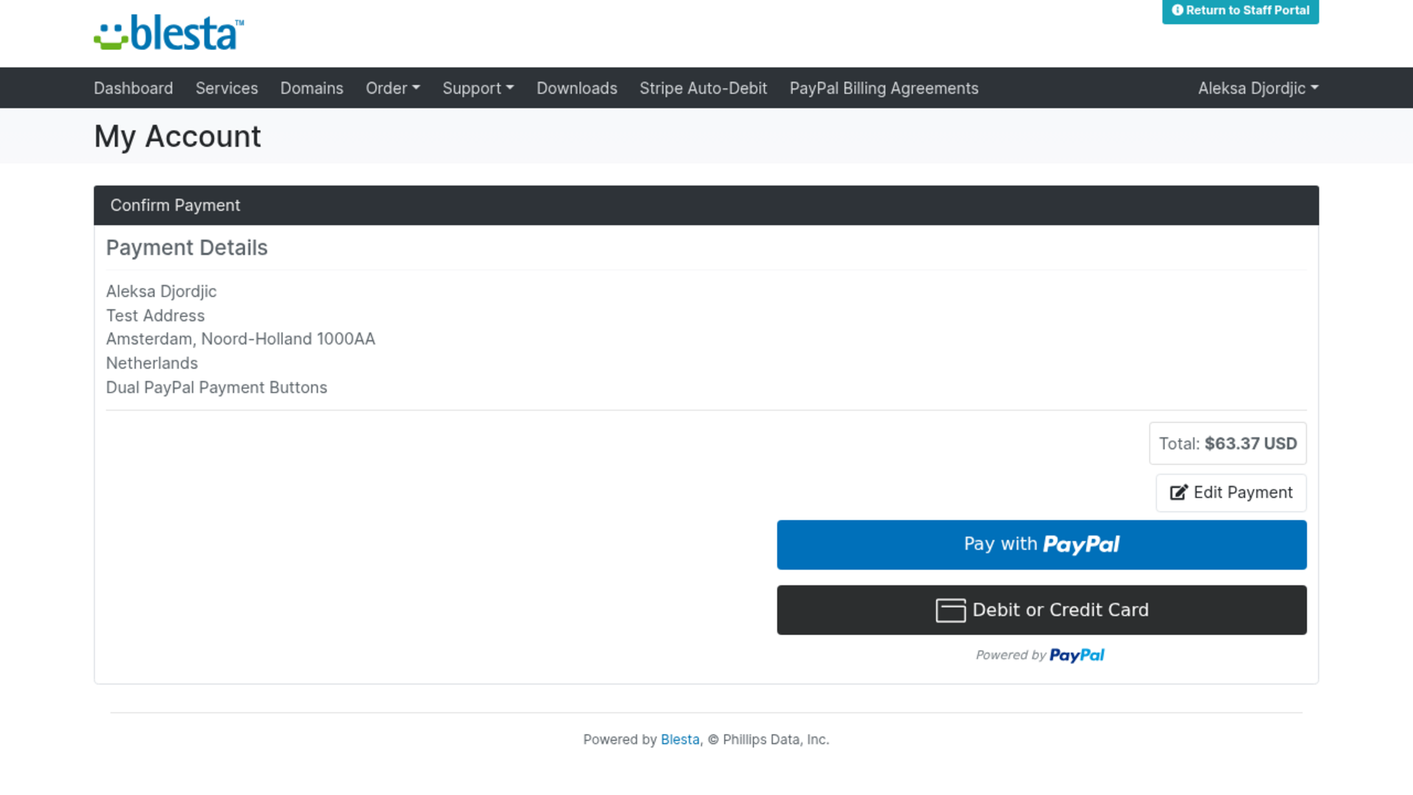The image size is (1413, 795).
Task: Click the pencil icon on Edit Payment
Action: (1179, 492)
